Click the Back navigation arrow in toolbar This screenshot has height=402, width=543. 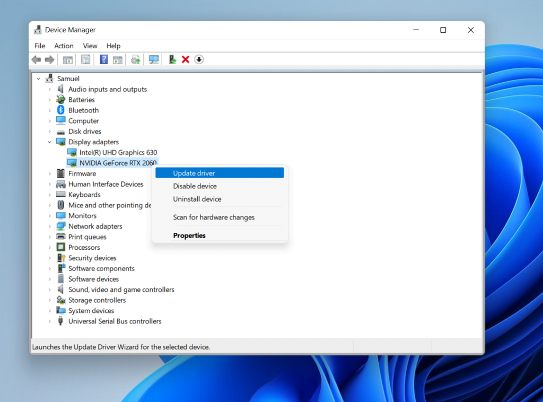pyautogui.click(x=36, y=59)
